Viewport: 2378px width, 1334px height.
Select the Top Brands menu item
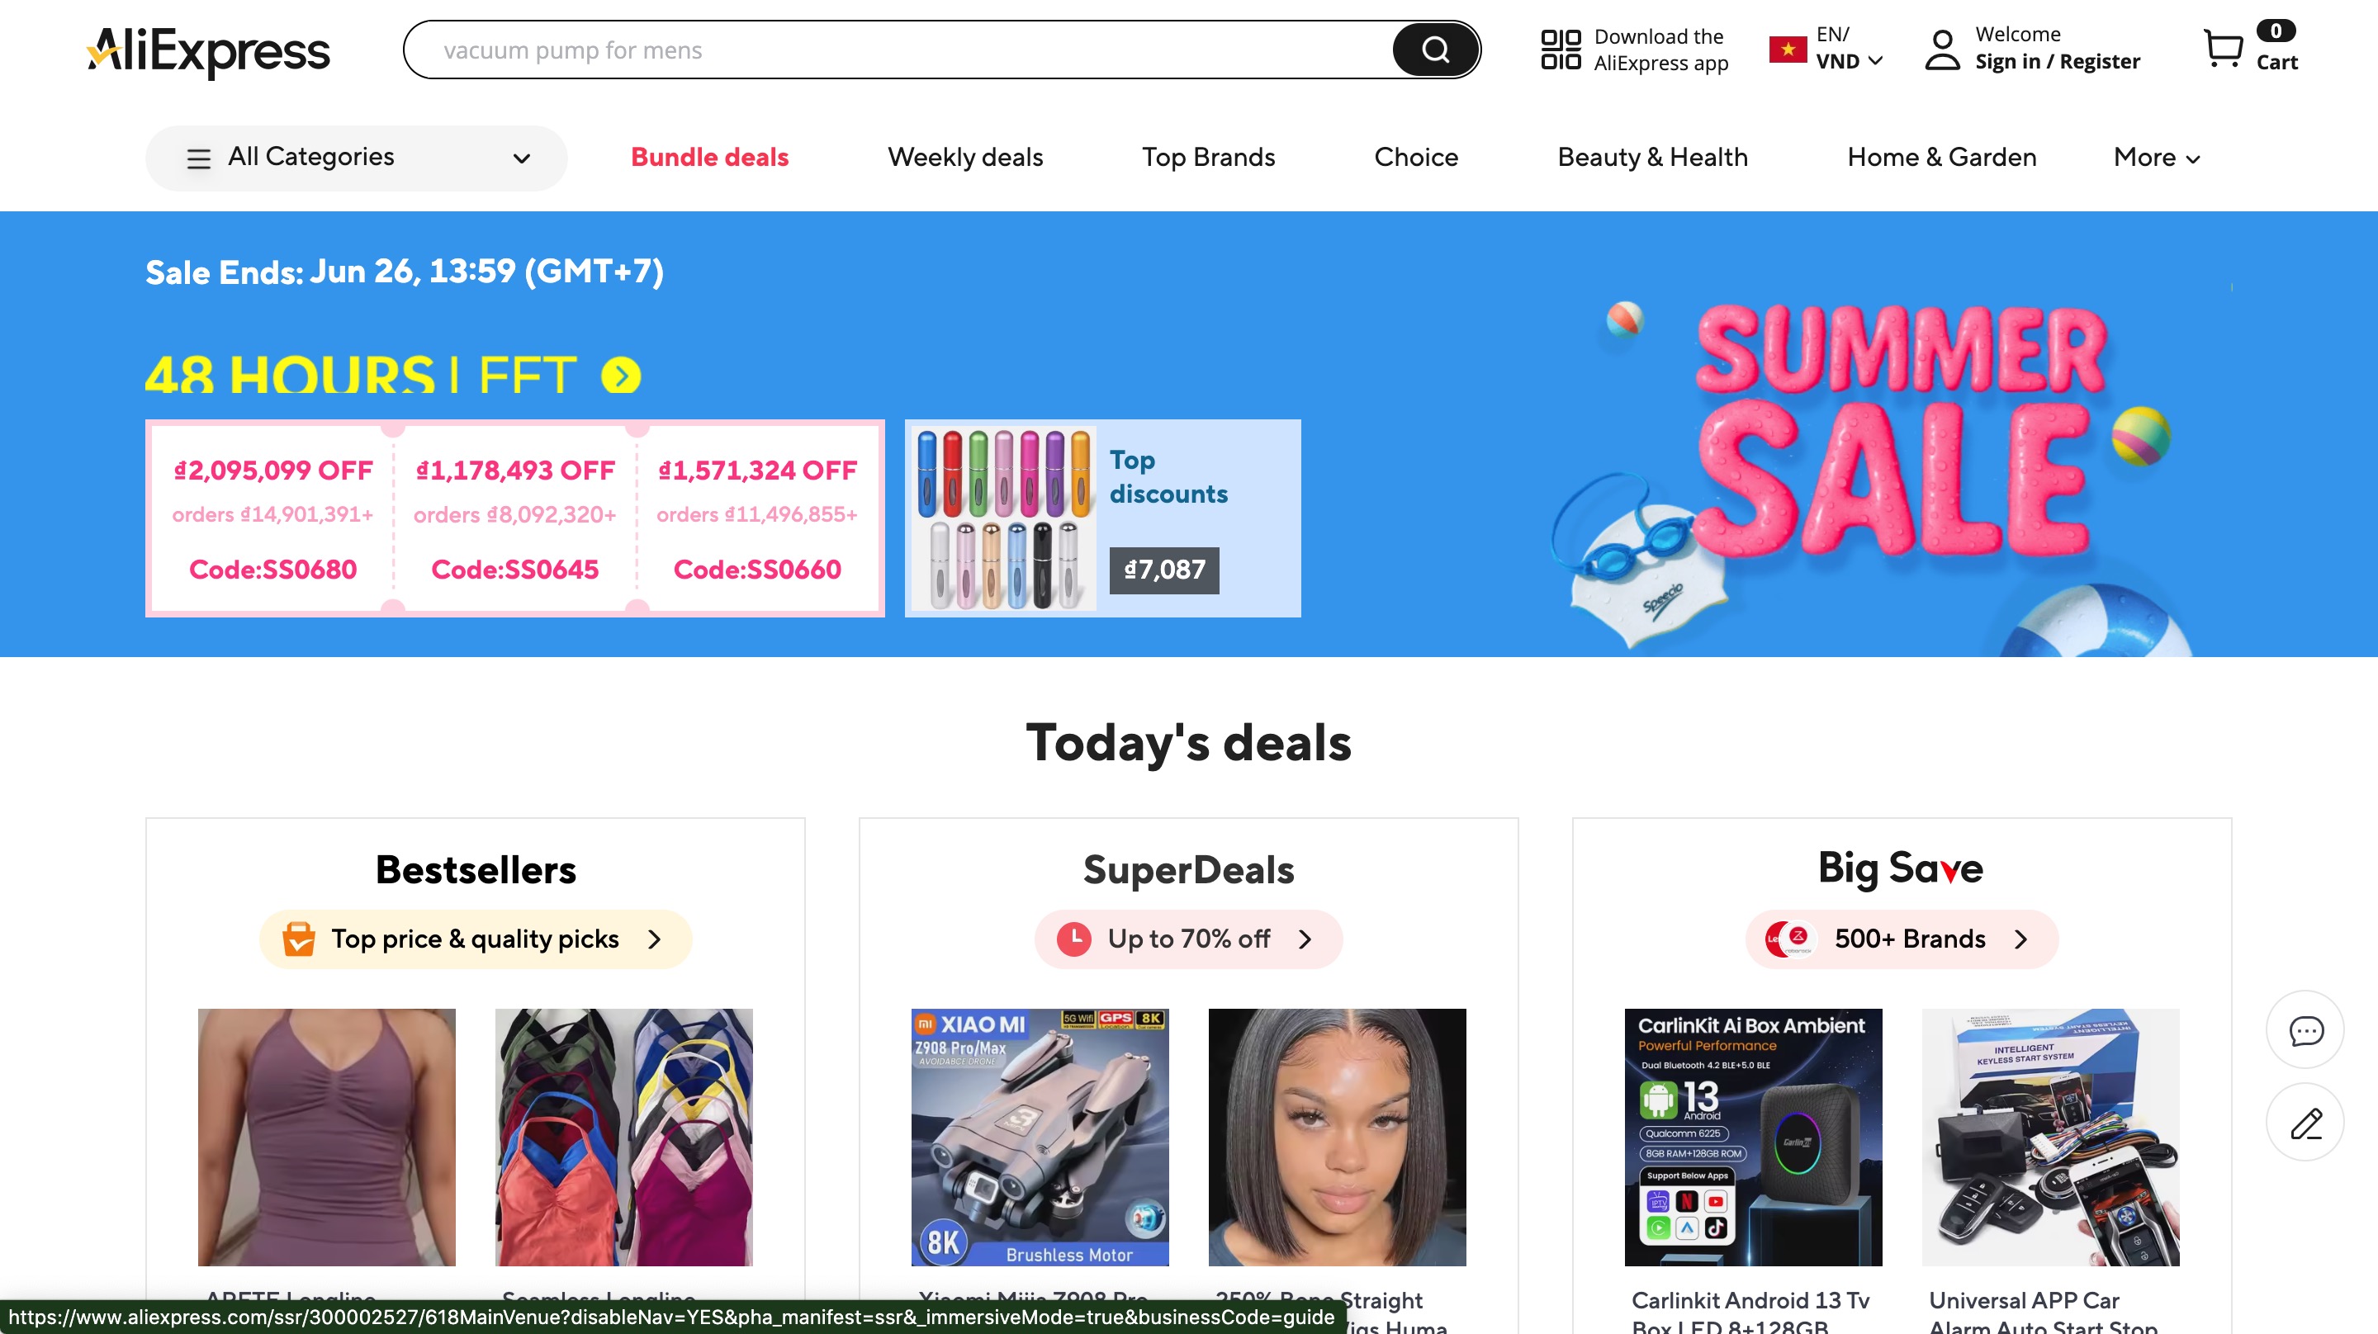pyautogui.click(x=1208, y=158)
